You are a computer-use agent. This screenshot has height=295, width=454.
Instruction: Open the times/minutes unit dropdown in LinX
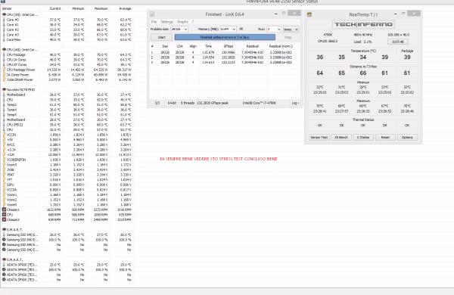pos(291,29)
